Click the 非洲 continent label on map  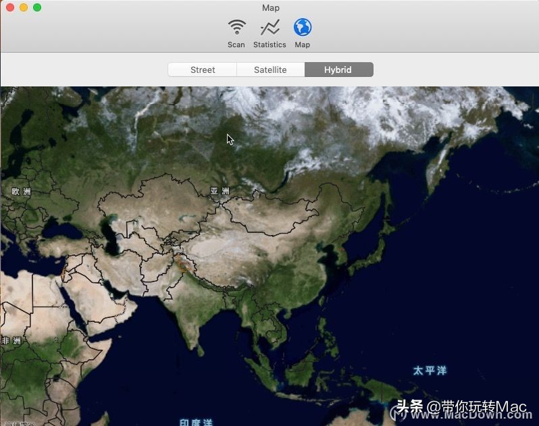11,341
